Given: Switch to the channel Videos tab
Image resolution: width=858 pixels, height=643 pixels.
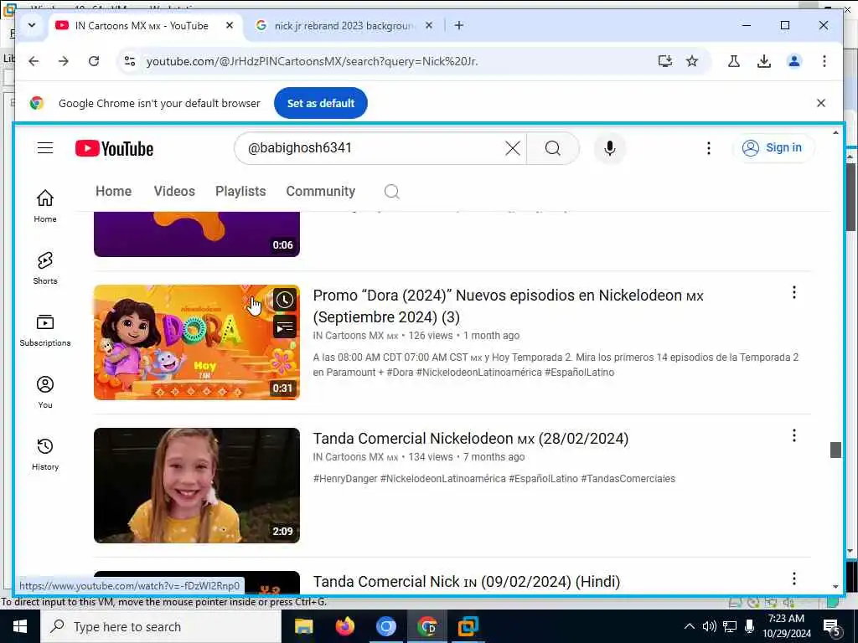Looking at the screenshot, I should pos(174,192).
